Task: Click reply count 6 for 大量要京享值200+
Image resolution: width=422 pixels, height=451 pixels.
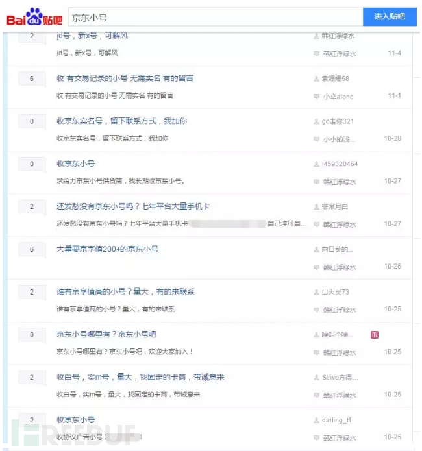Action: point(32,249)
